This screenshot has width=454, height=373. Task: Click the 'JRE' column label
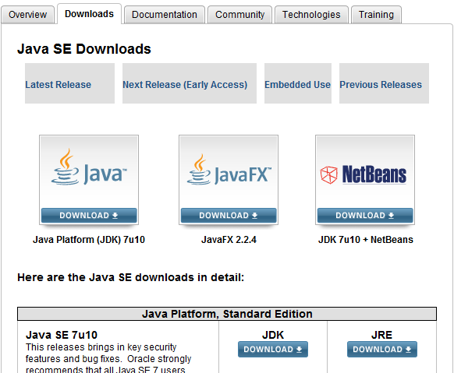click(x=382, y=335)
